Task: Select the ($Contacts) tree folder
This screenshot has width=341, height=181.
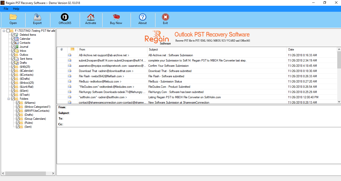Action: point(26,75)
